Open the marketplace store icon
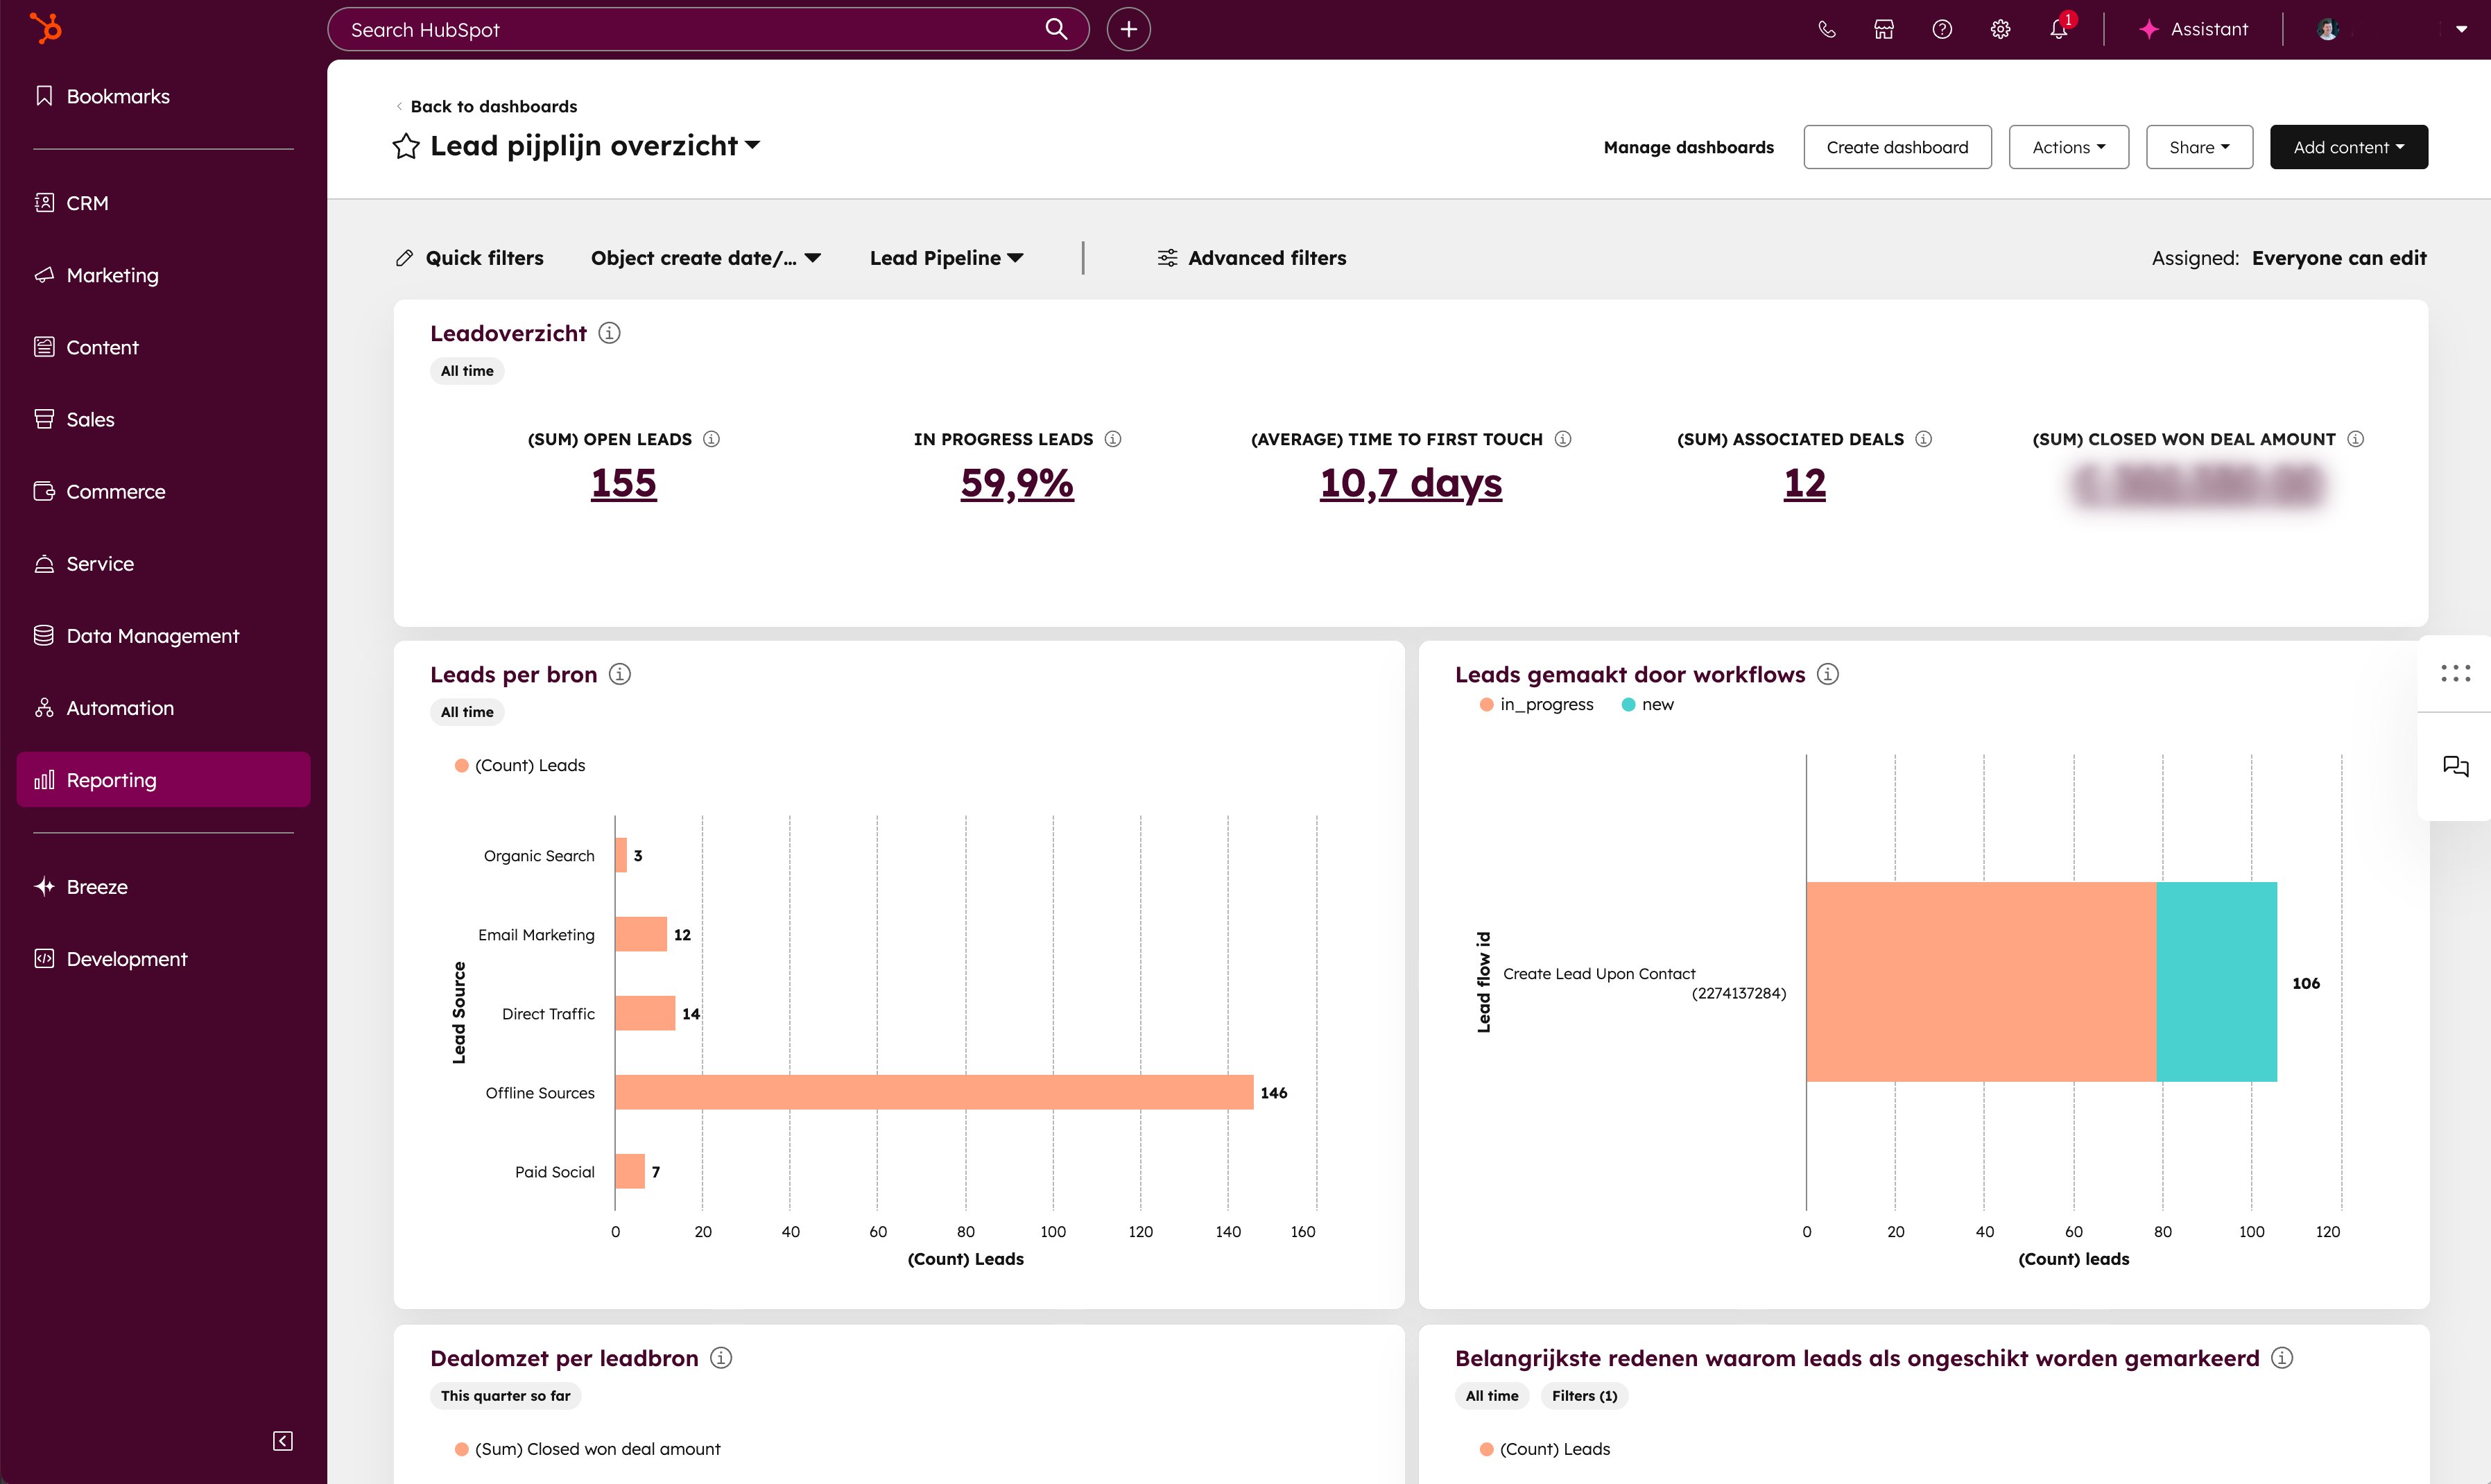This screenshot has height=1484, width=2491. tap(1884, 29)
